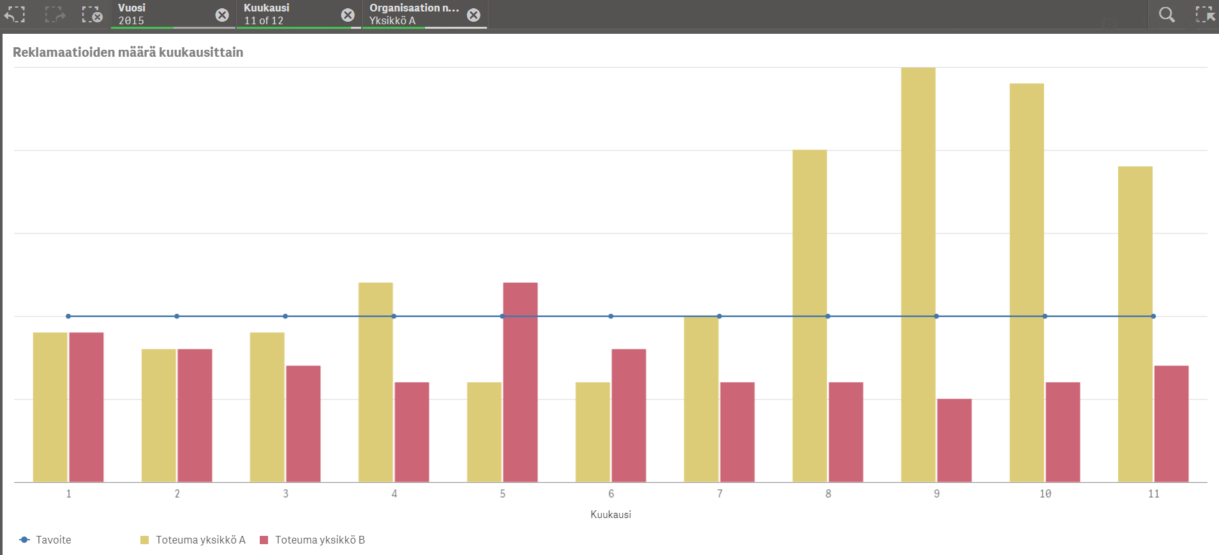The image size is (1219, 555).
Task: Select month 6 on the axis
Action: (611, 494)
